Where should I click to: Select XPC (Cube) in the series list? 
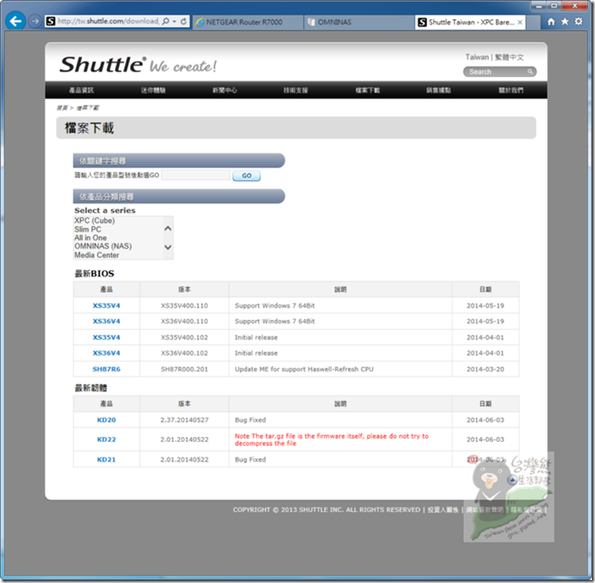point(94,221)
